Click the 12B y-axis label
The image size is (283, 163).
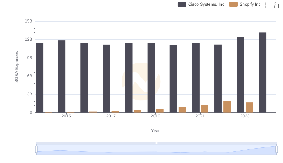pyautogui.click(x=29, y=39)
